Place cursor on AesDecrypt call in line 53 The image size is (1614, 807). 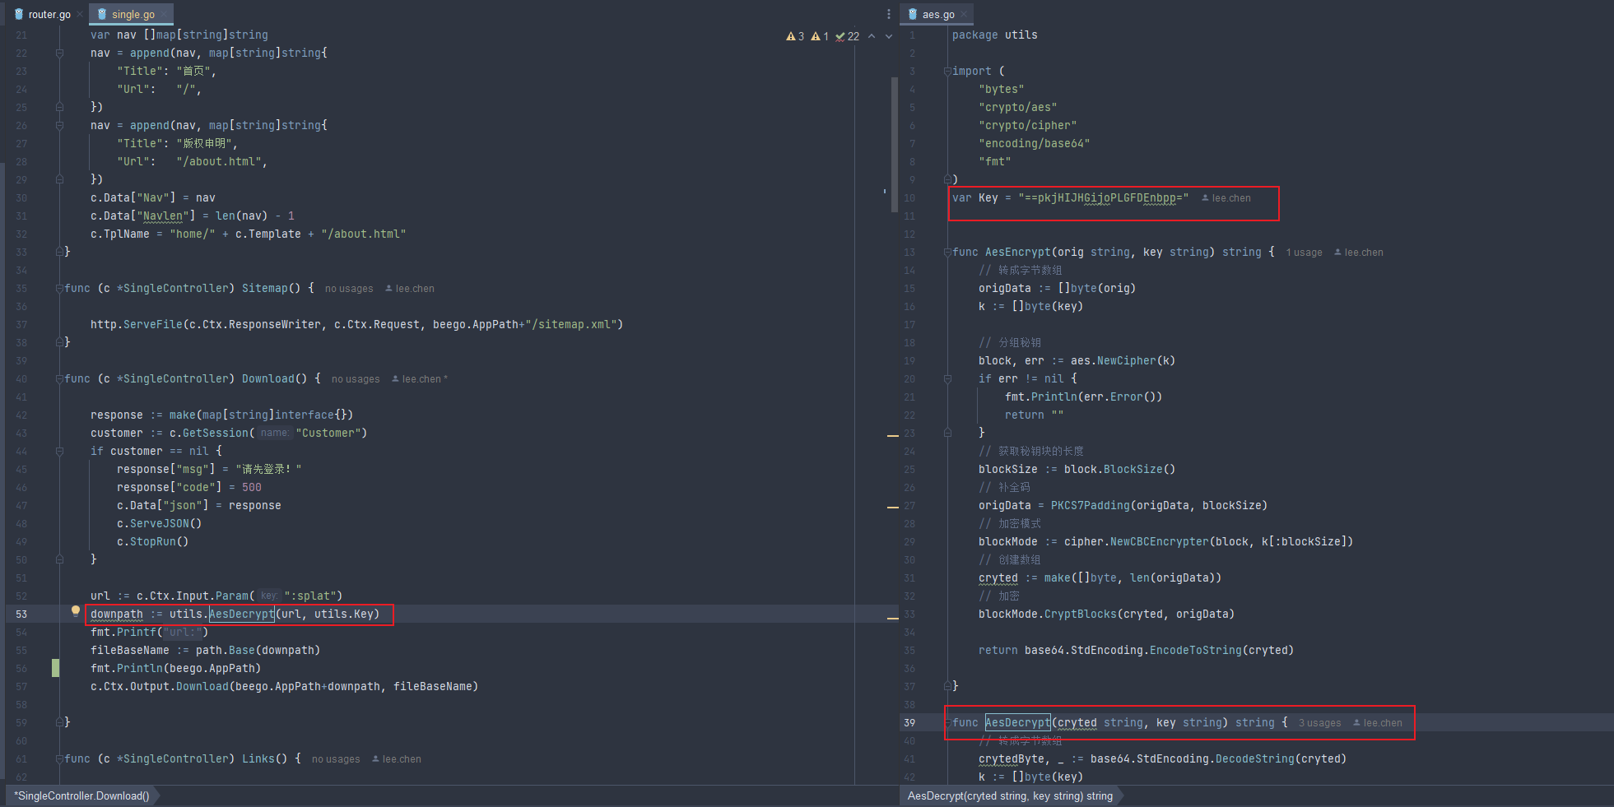click(241, 615)
